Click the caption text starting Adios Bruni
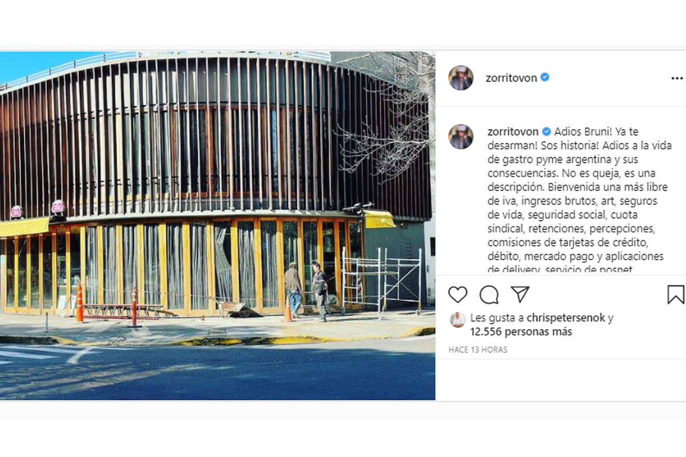This screenshot has height=457, width=686. [x=576, y=200]
